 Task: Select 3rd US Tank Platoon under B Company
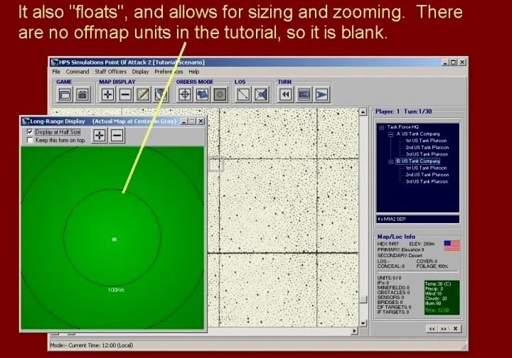(427, 182)
